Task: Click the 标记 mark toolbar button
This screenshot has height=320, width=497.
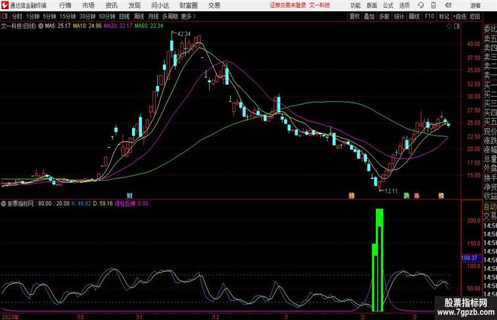Action: tap(444, 16)
